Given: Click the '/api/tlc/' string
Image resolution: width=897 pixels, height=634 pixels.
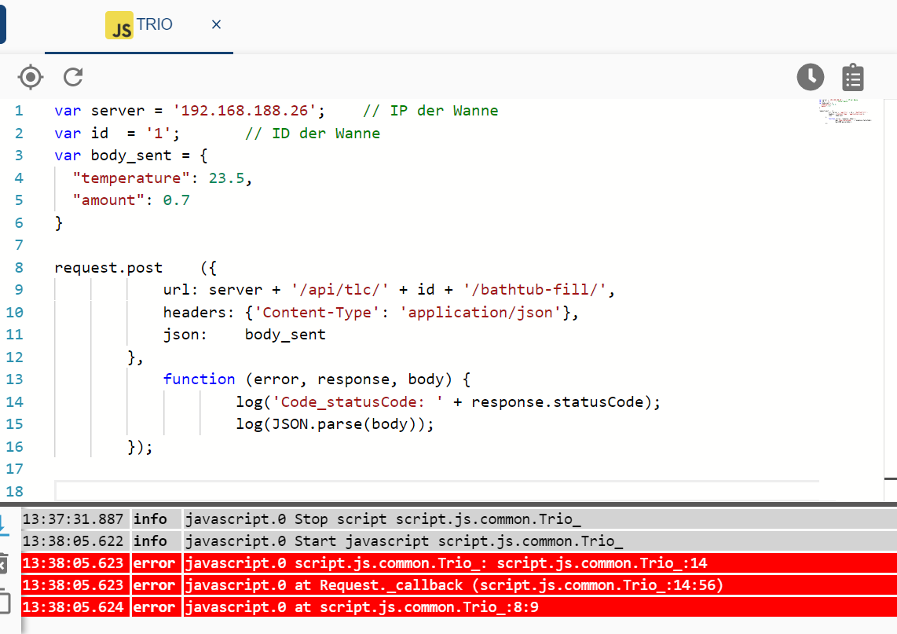Looking at the screenshot, I should point(340,290).
